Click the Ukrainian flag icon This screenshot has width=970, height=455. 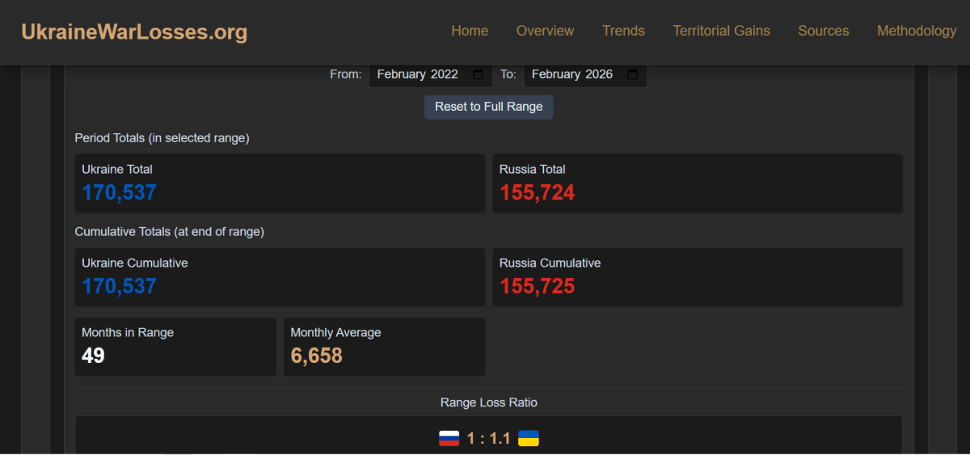[x=529, y=439]
